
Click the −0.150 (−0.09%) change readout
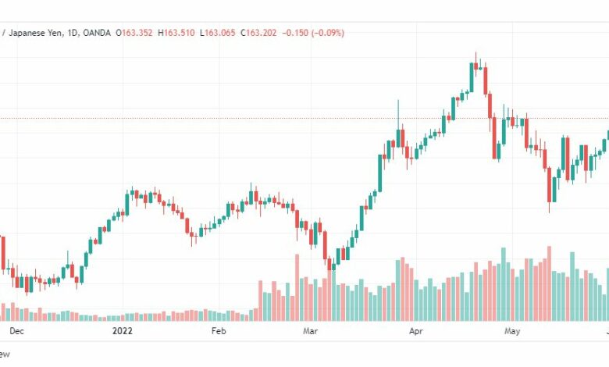click(x=313, y=33)
